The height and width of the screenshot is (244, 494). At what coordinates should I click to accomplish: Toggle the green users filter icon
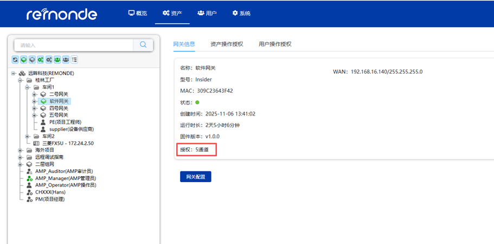point(57,59)
